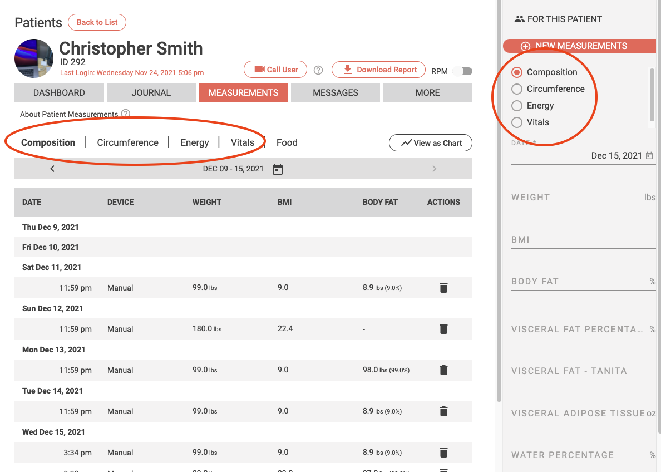This screenshot has width=661, height=472.
Task: Open the DASHBOARD tab
Action: 59,93
